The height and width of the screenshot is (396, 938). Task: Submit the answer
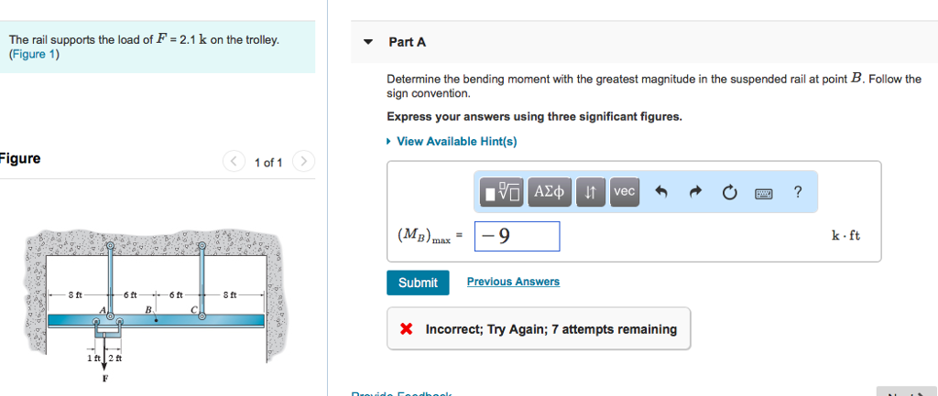click(x=418, y=283)
